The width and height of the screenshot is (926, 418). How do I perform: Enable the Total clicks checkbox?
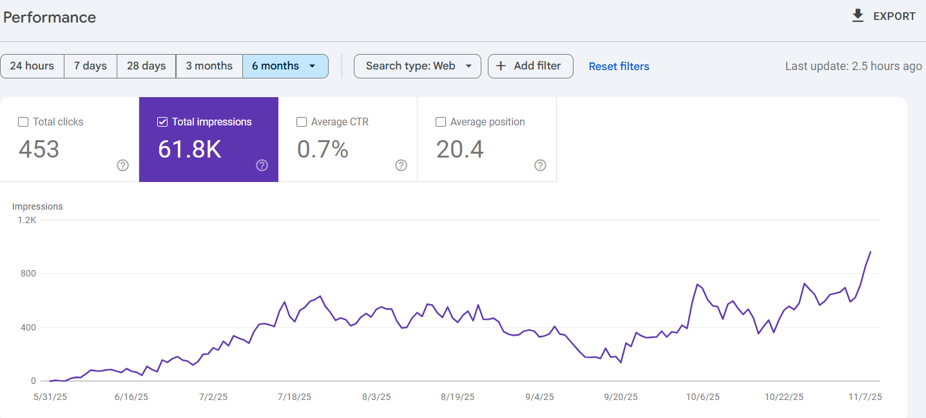coord(23,122)
